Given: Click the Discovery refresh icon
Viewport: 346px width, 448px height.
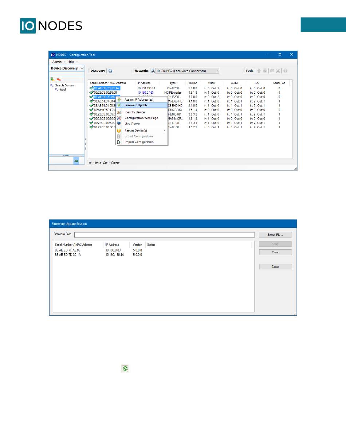Looking at the screenshot, I should coord(110,71).
